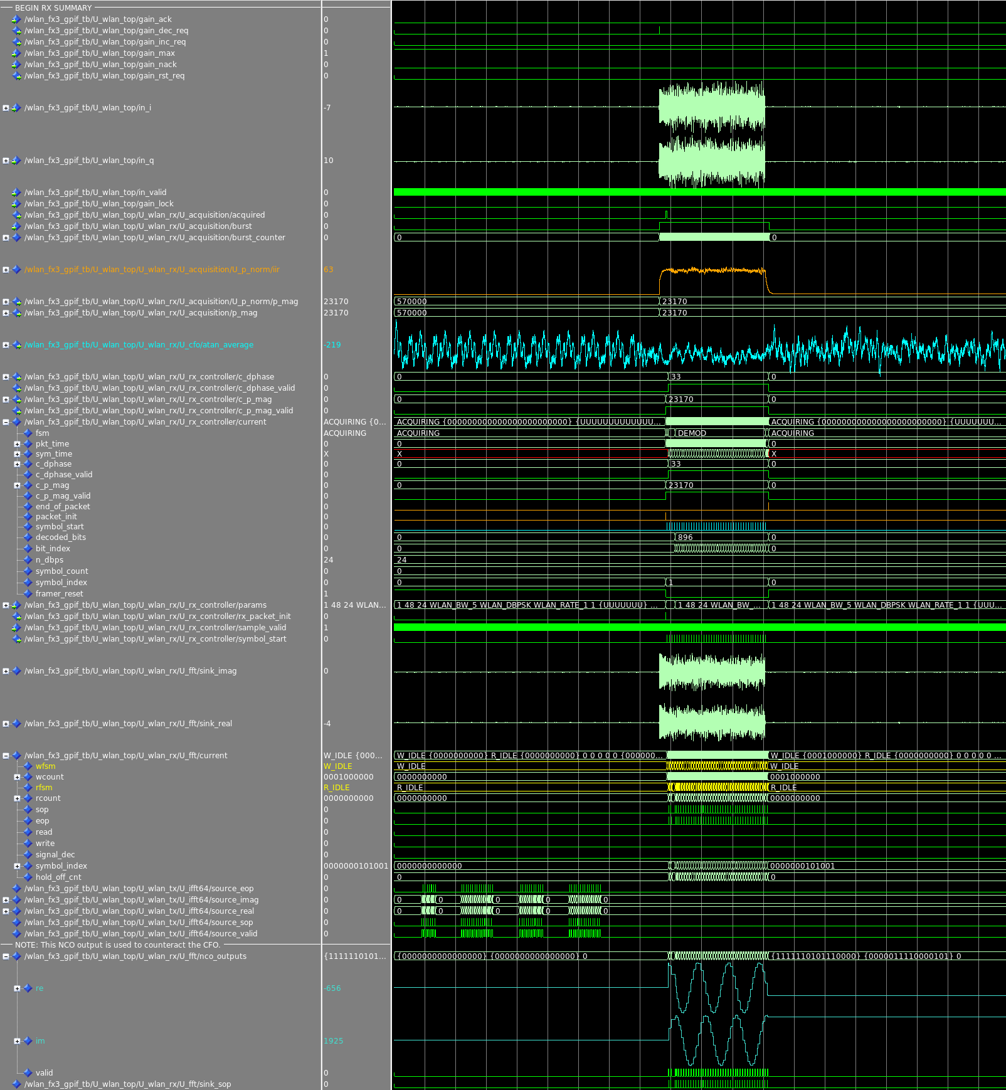Collapse the U_fft/current record

point(6,756)
